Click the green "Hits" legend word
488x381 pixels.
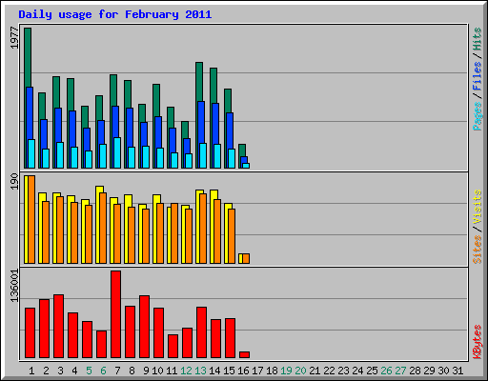pyautogui.click(x=478, y=39)
